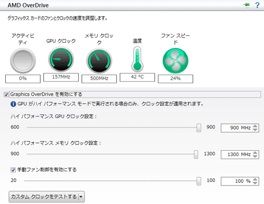
Task: Increase fan percent with up arrow
Action: (x=255, y=179)
